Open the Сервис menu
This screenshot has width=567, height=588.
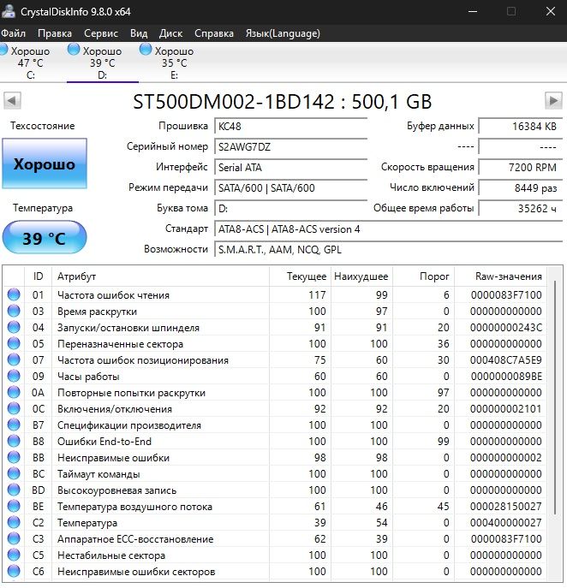click(101, 33)
